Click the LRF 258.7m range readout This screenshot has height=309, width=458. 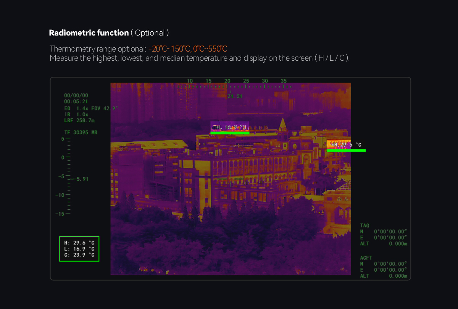coord(79,120)
